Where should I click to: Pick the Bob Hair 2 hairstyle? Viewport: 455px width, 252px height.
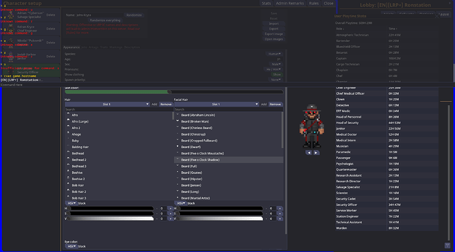(x=119, y=191)
